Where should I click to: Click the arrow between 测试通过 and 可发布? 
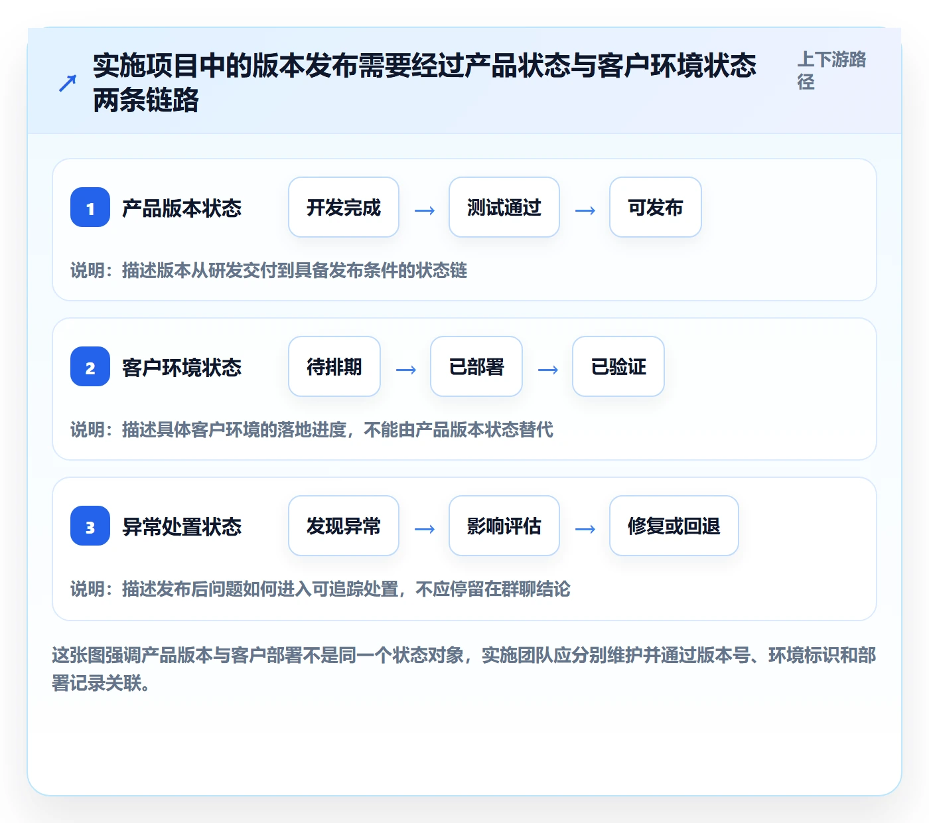(x=585, y=210)
